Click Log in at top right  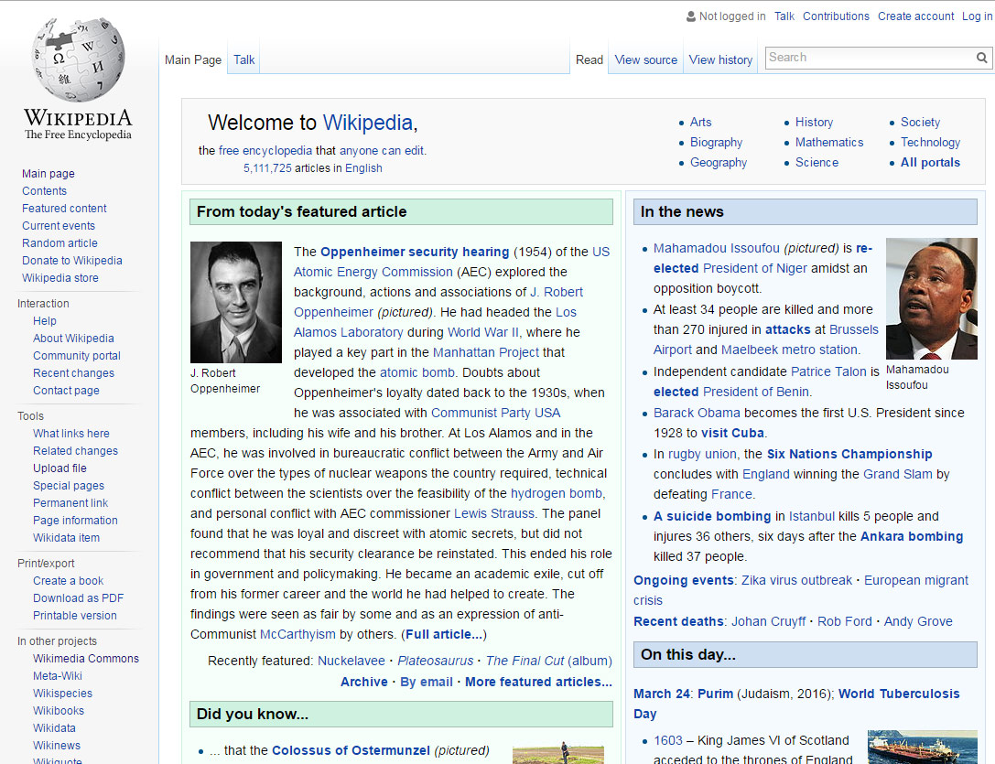(x=977, y=16)
